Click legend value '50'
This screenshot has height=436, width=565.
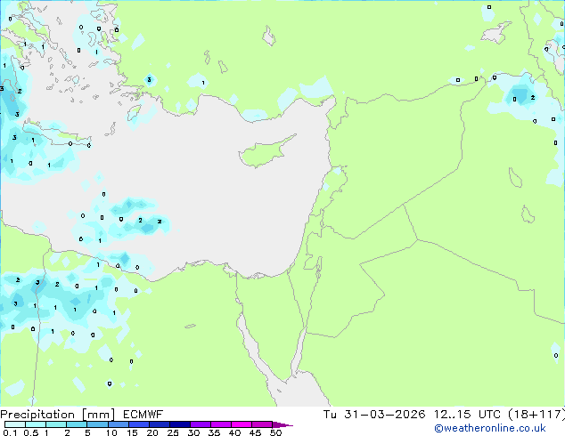[275, 432]
